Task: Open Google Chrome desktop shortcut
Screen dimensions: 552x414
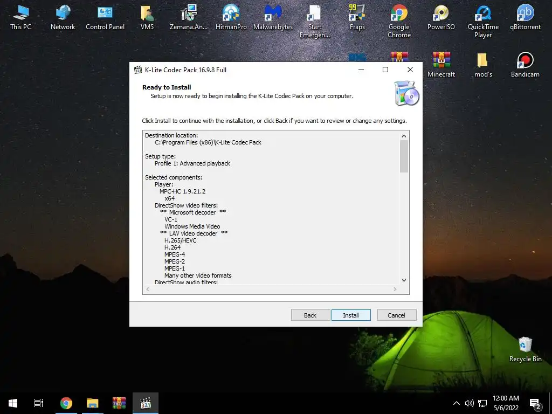Action: click(399, 21)
